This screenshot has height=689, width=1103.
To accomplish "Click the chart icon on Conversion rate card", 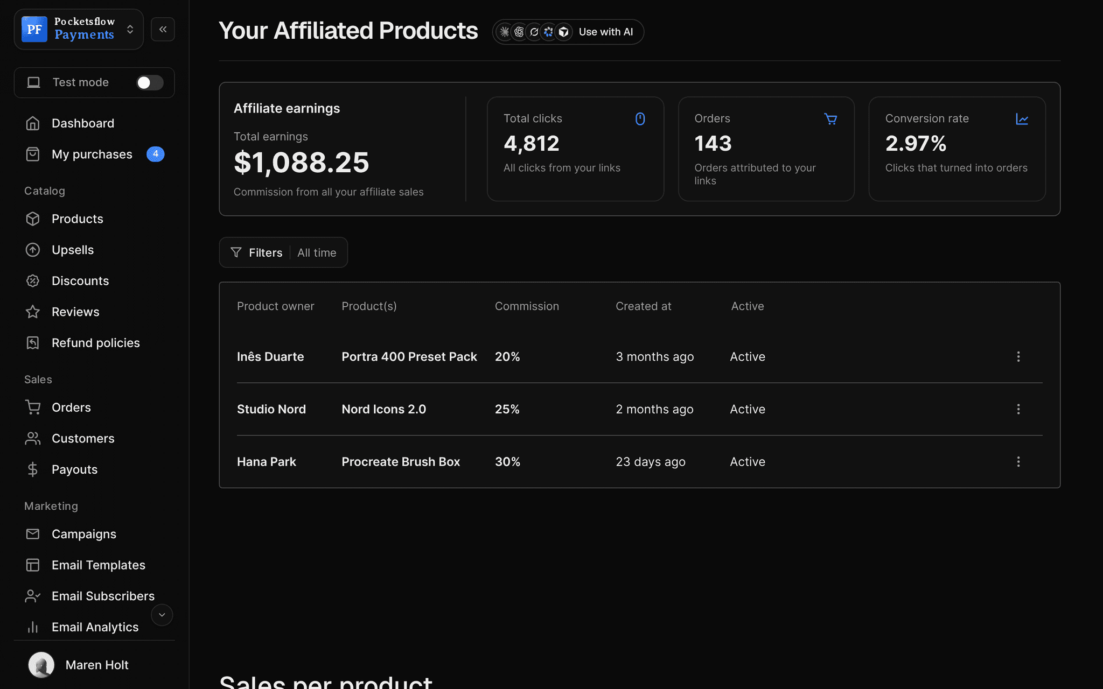I will (x=1022, y=119).
